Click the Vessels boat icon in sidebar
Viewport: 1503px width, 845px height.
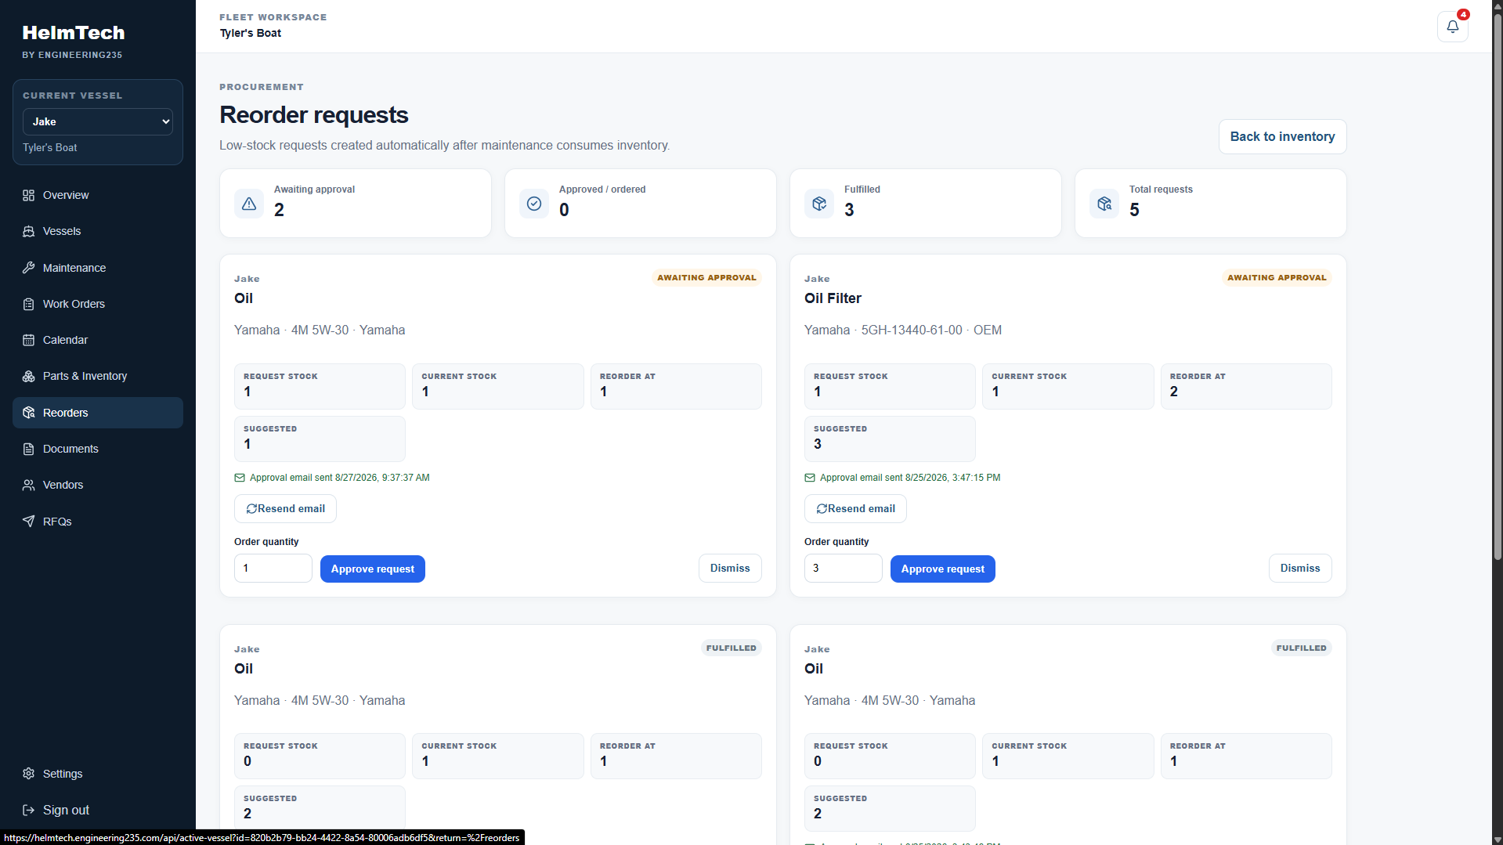(x=29, y=231)
